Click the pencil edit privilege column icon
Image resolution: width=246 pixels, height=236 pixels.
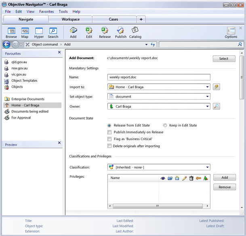click(x=184, y=178)
